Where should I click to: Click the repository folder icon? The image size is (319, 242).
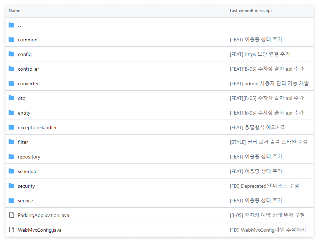click(11, 157)
